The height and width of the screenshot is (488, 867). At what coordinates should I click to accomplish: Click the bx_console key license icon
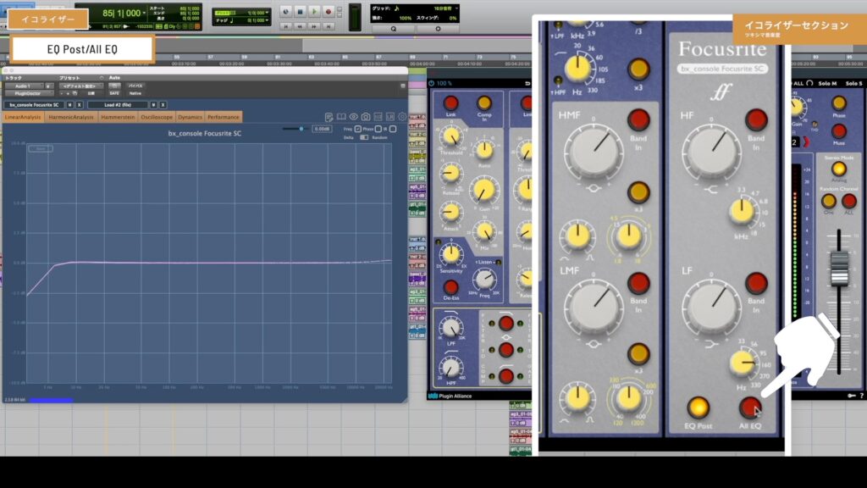coord(851,396)
